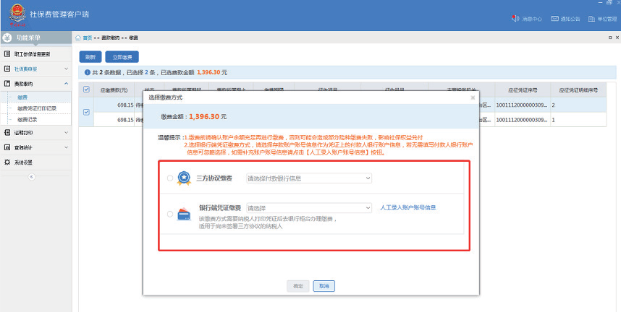Open the 请选择付款银行信息 dropdown
This screenshot has width=621, height=312.
[x=309, y=178]
